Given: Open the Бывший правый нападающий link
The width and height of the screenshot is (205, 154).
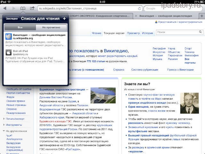Looking at the screenshot, I should tap(149, 135).
